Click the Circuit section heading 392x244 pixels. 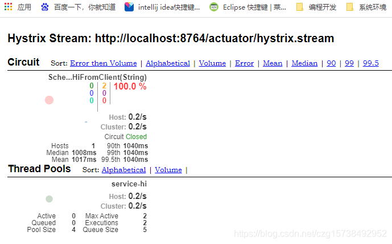(x=23, y=62)
